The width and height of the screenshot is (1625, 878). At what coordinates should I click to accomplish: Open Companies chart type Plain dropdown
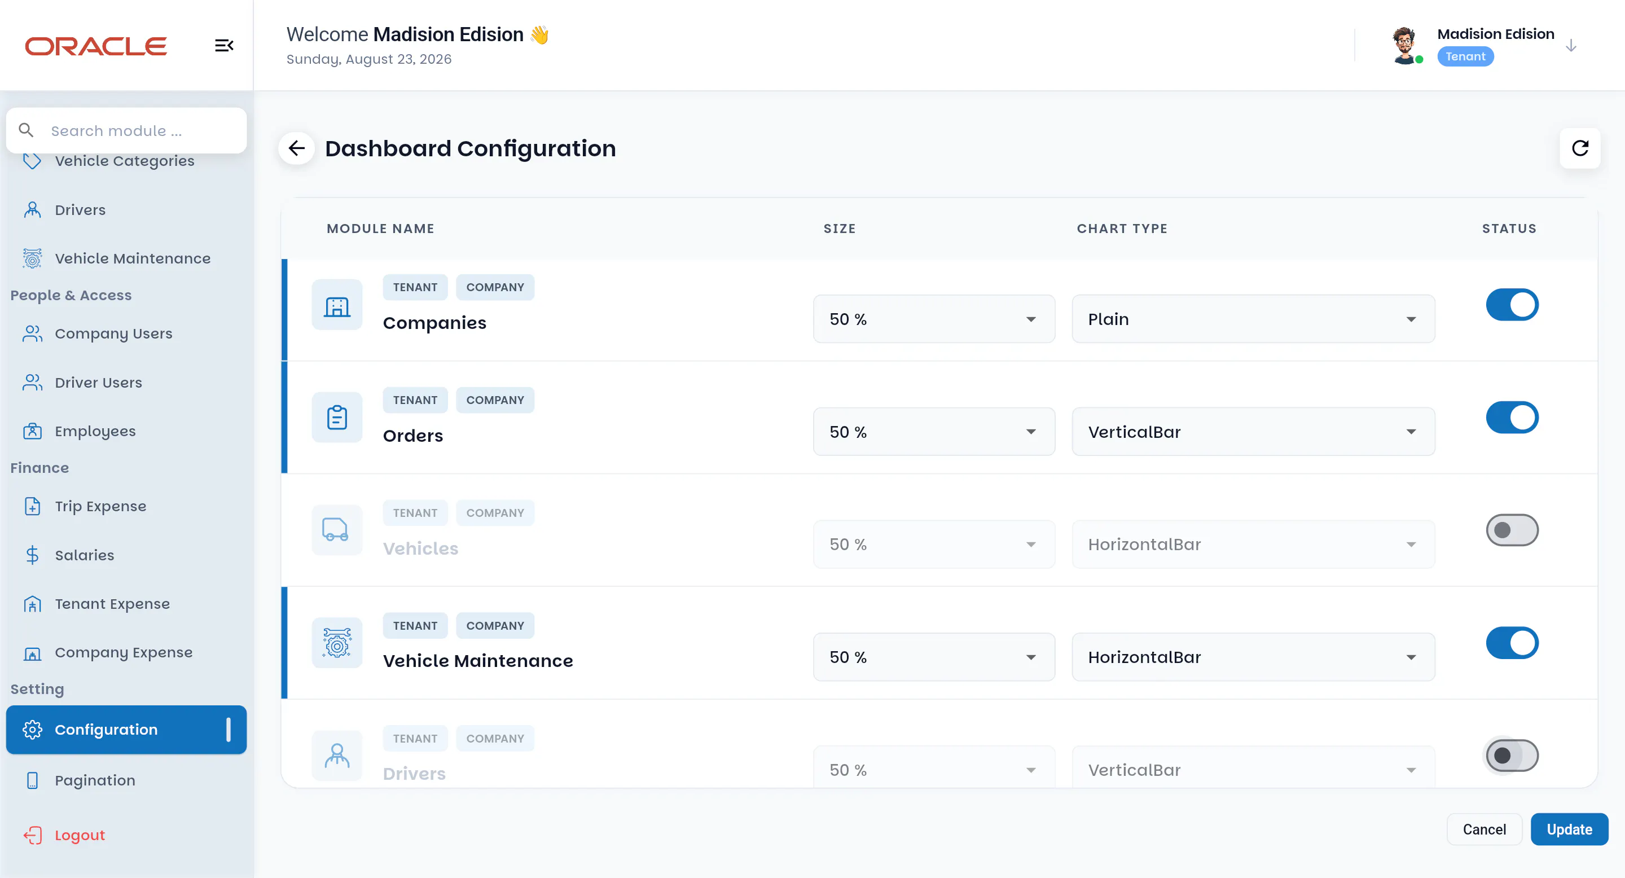[x=1253, y=319]
